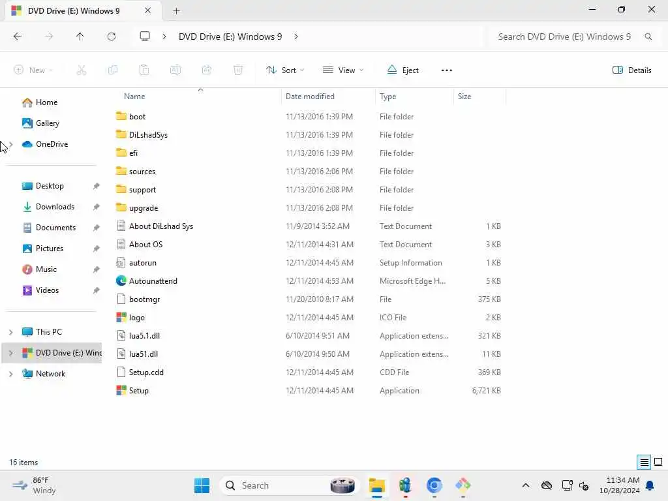Image resolution: width=668 pixels, height=501 pixels.
Task: Switch to large thumbnails view
Action: click(x=658, y=463)
